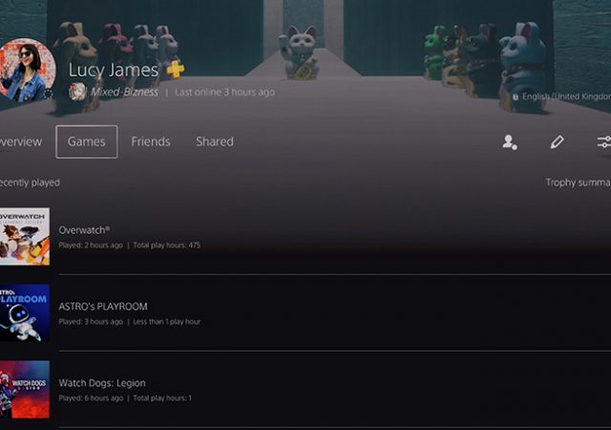The image size is (611, 430).
Task: Open ASTRO's PLAYROOM cover thumbnail
Action: pos(25,312)
